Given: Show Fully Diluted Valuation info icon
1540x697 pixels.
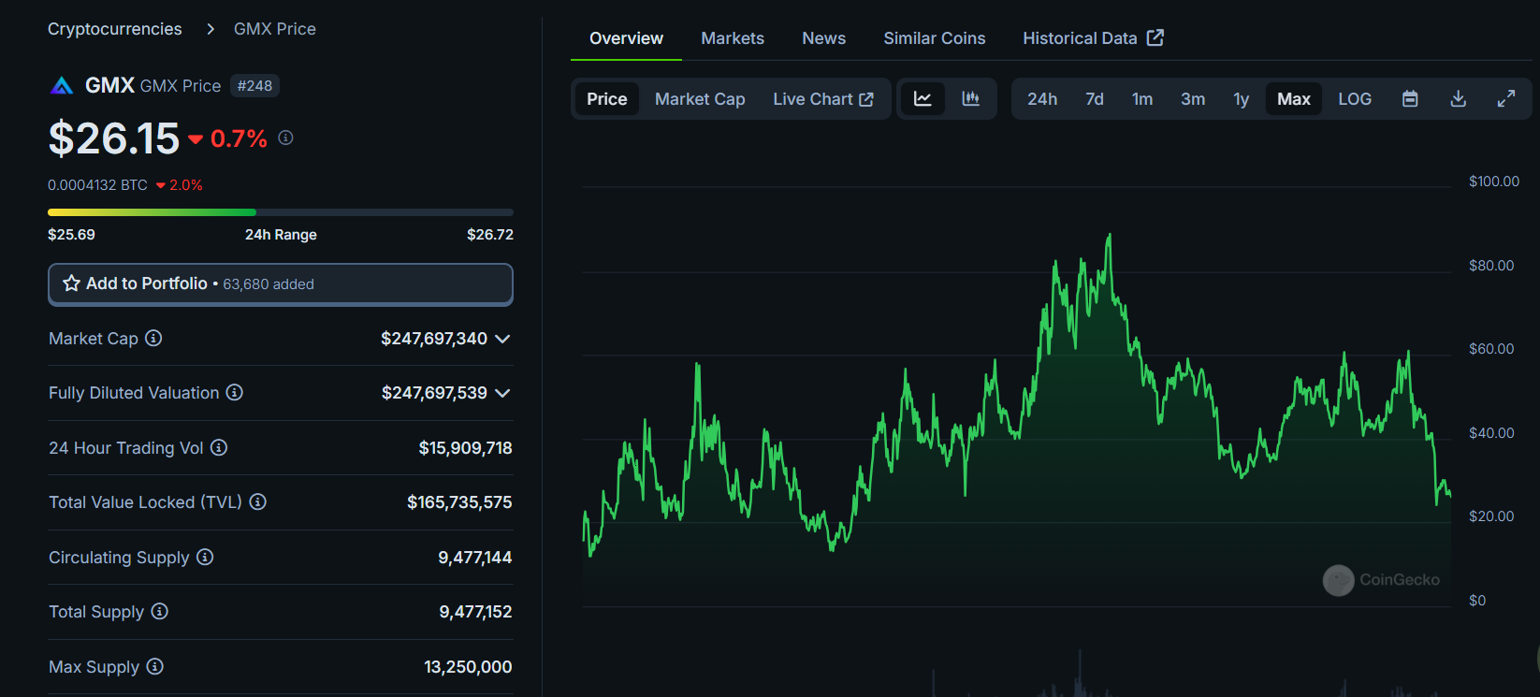Looking at the screenshot, I should coord(235,392).
